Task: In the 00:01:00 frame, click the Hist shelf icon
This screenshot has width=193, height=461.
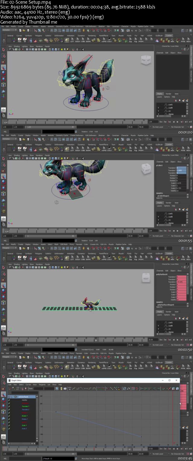Action: pos(20,40)
